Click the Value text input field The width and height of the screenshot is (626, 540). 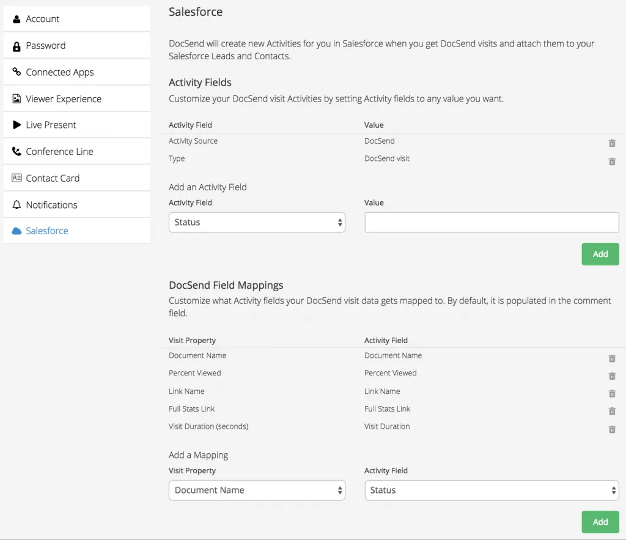492,222
